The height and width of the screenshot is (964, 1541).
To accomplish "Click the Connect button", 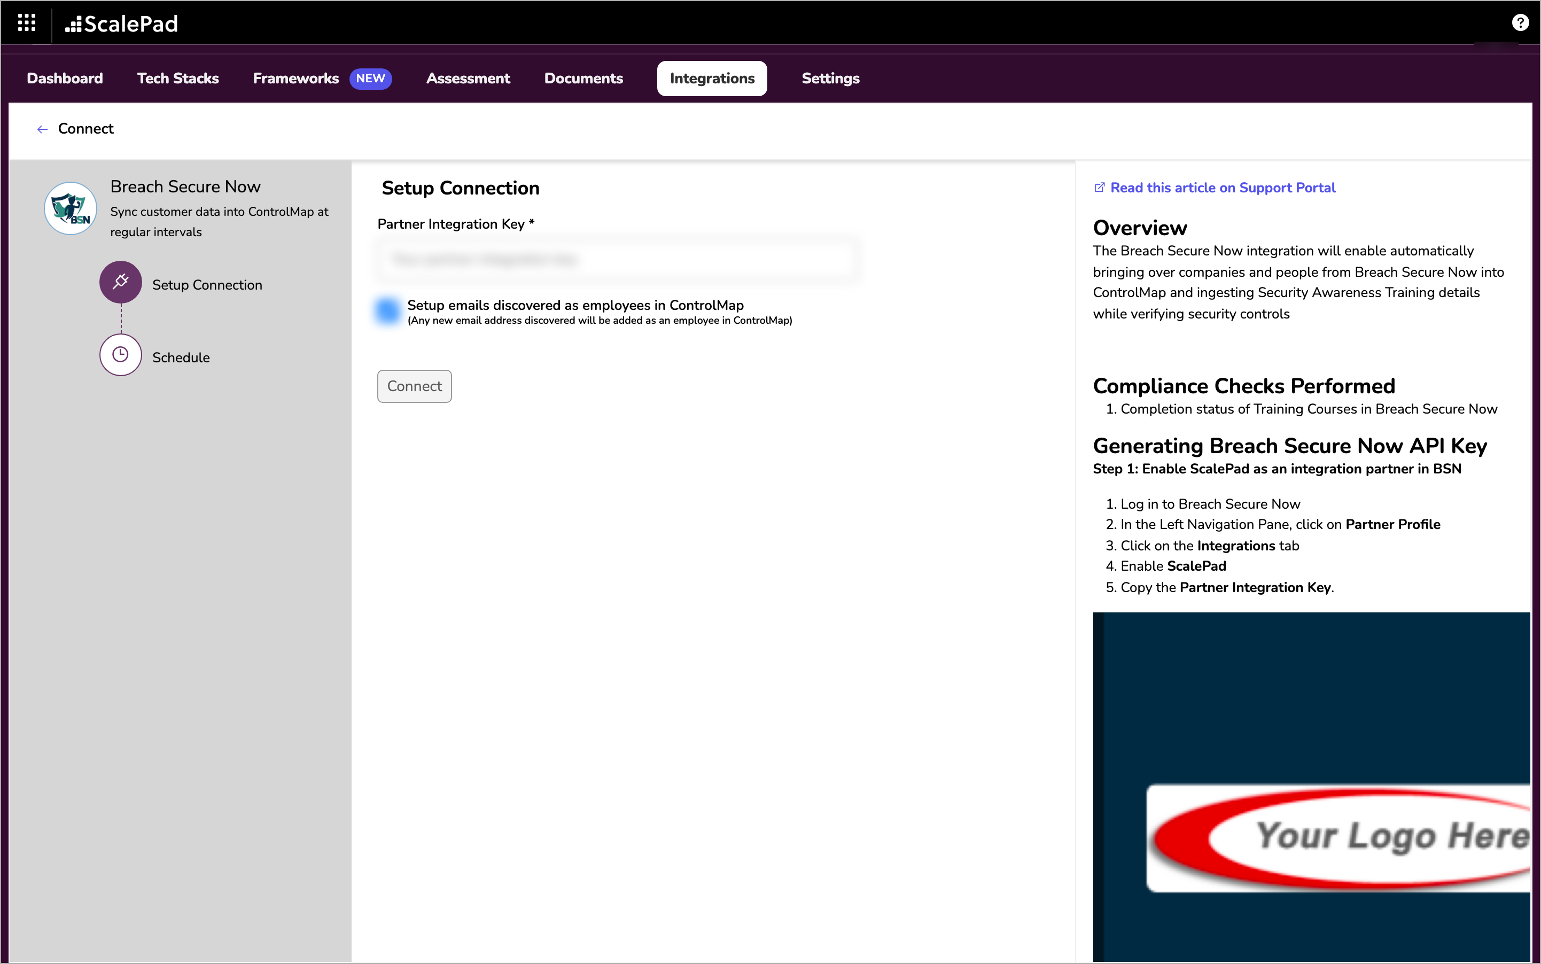I will 415,386.
